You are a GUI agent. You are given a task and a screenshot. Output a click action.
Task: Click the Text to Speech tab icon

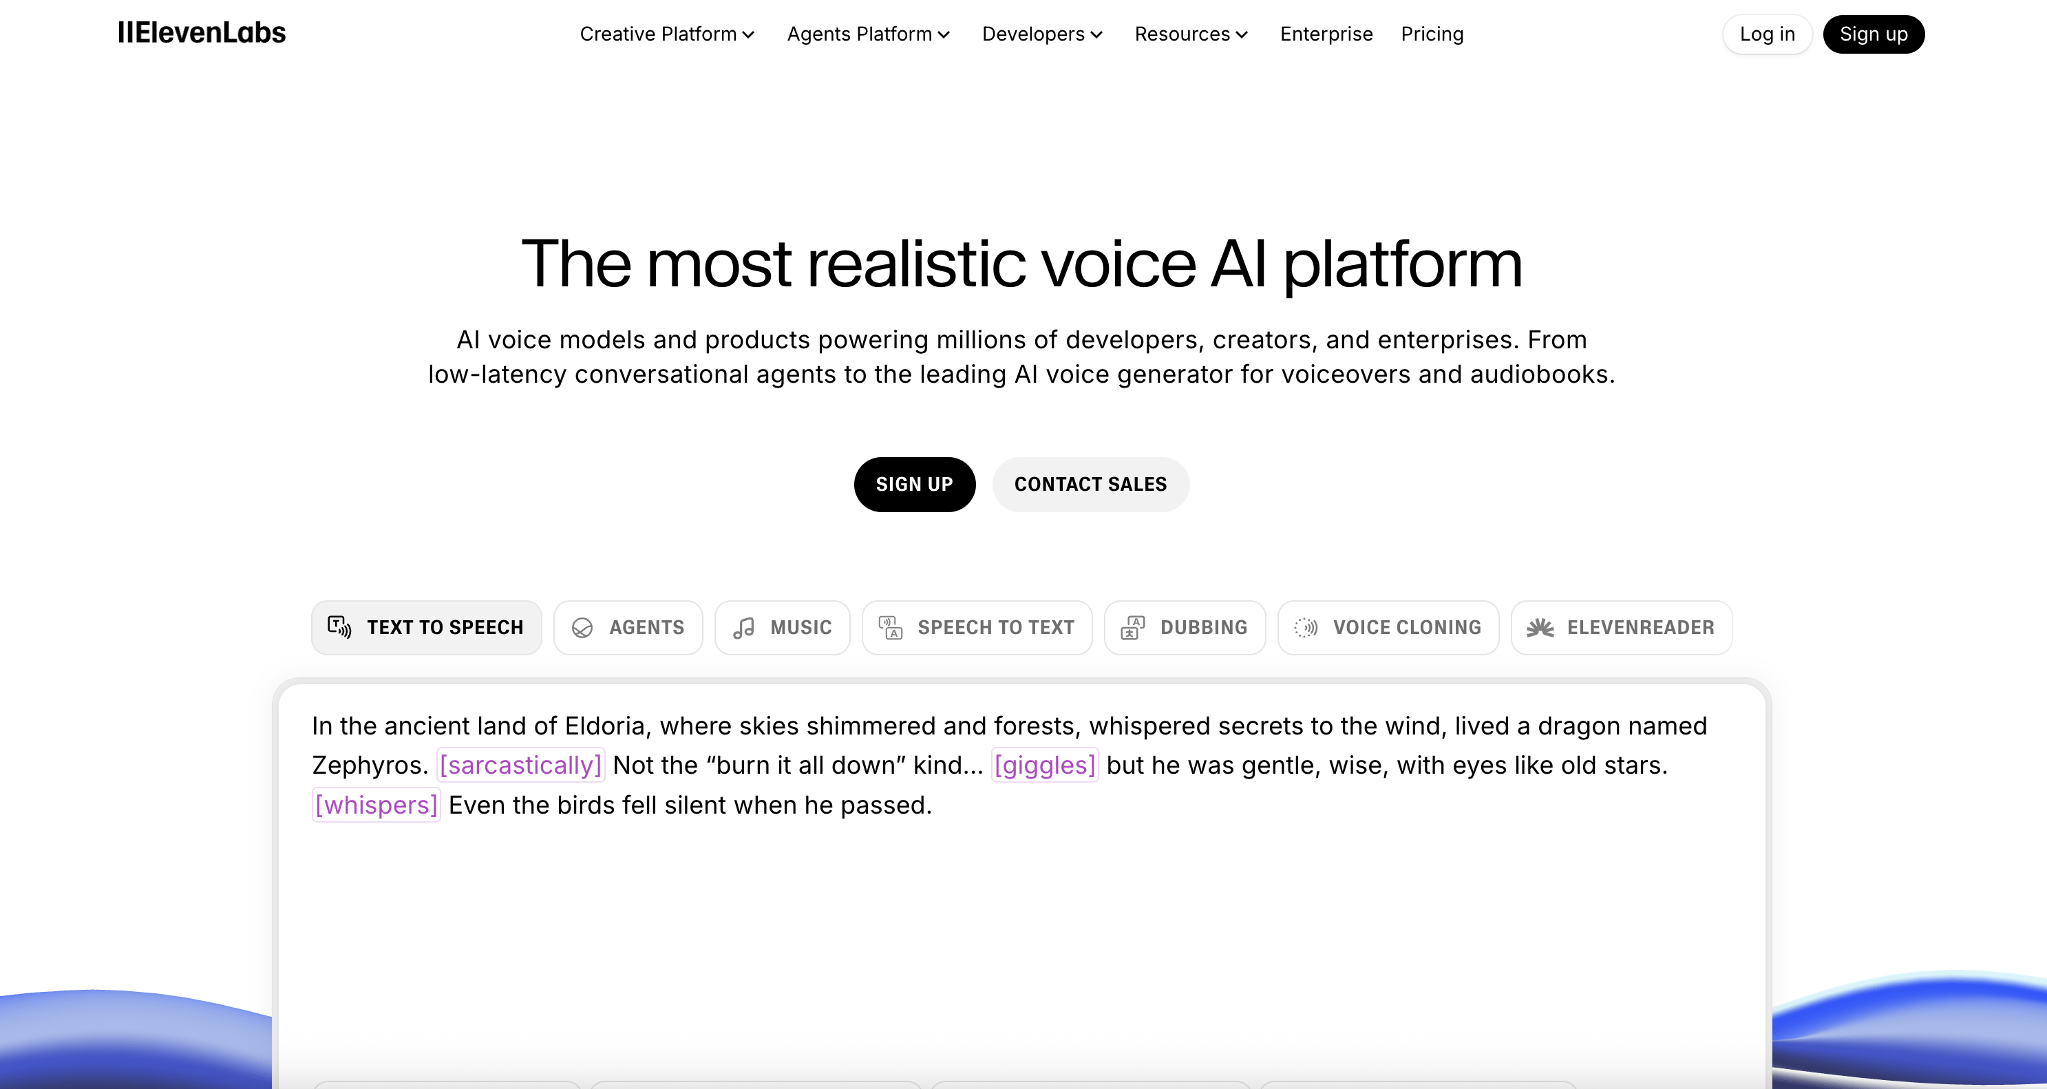coord(339,627)
